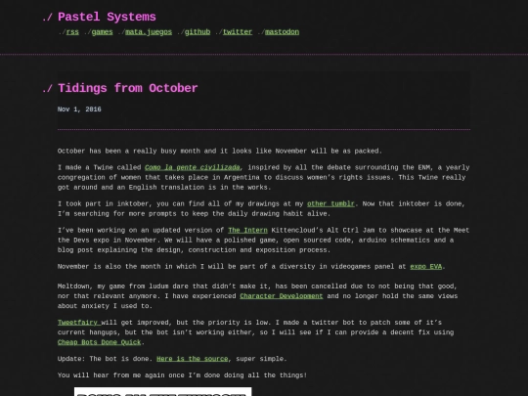Viewport: 528px width, 396px height.
Task: Click the ./ prefix beside the post title
Action: pyautogui.click(x=47, y=89)
